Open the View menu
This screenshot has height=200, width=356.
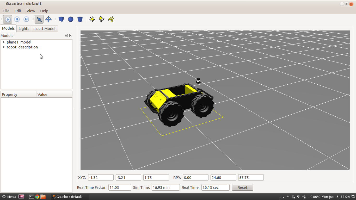(31, 11)
